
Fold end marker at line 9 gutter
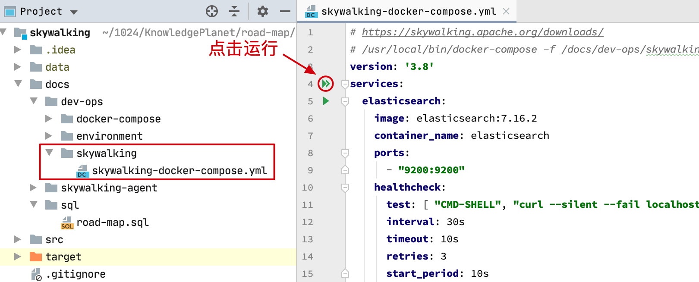[x=345, y=170]
